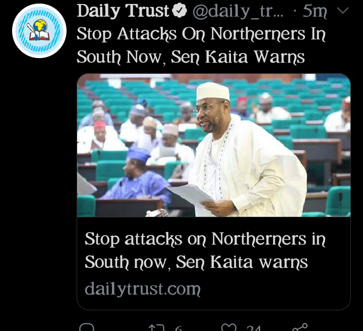The height and width of the screenshot is (331, 363).
Task: Click the like count number 24
Action: pos(254,328)
